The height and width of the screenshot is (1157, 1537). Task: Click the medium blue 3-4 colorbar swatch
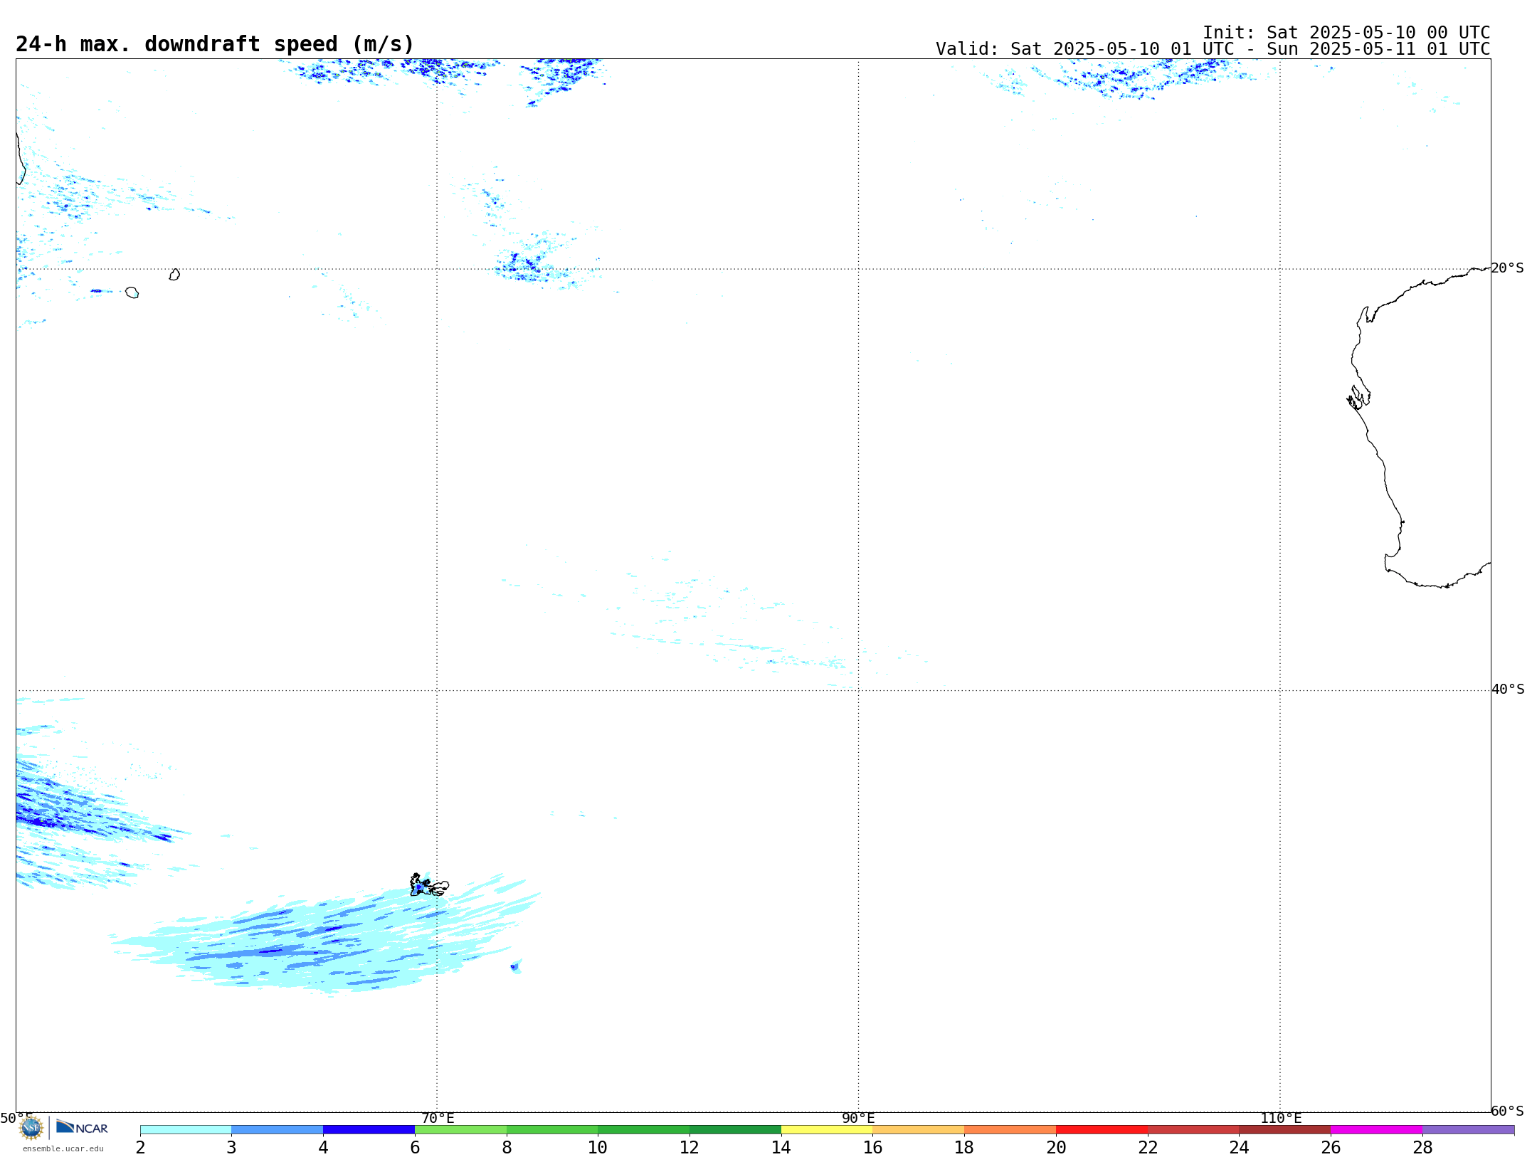(x=278, y=1130)
